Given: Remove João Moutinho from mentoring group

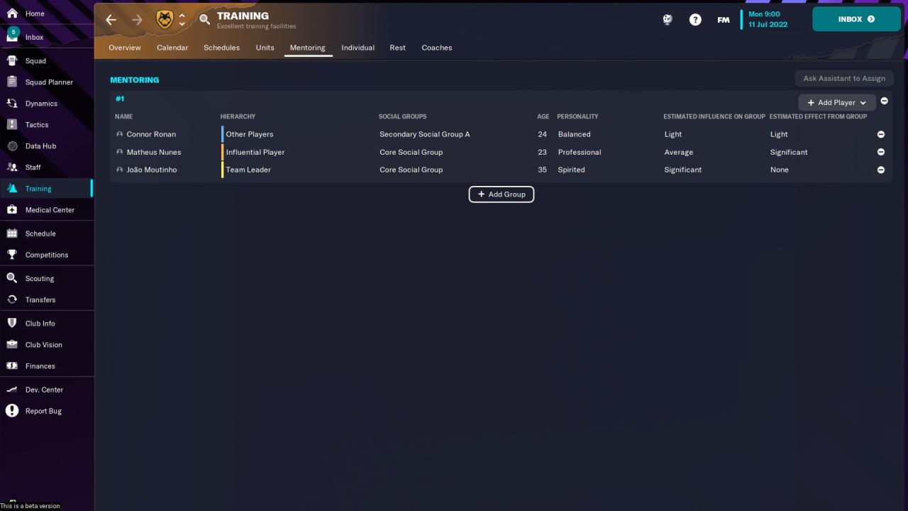Looking at the screenshot, I should coord(881,170).
